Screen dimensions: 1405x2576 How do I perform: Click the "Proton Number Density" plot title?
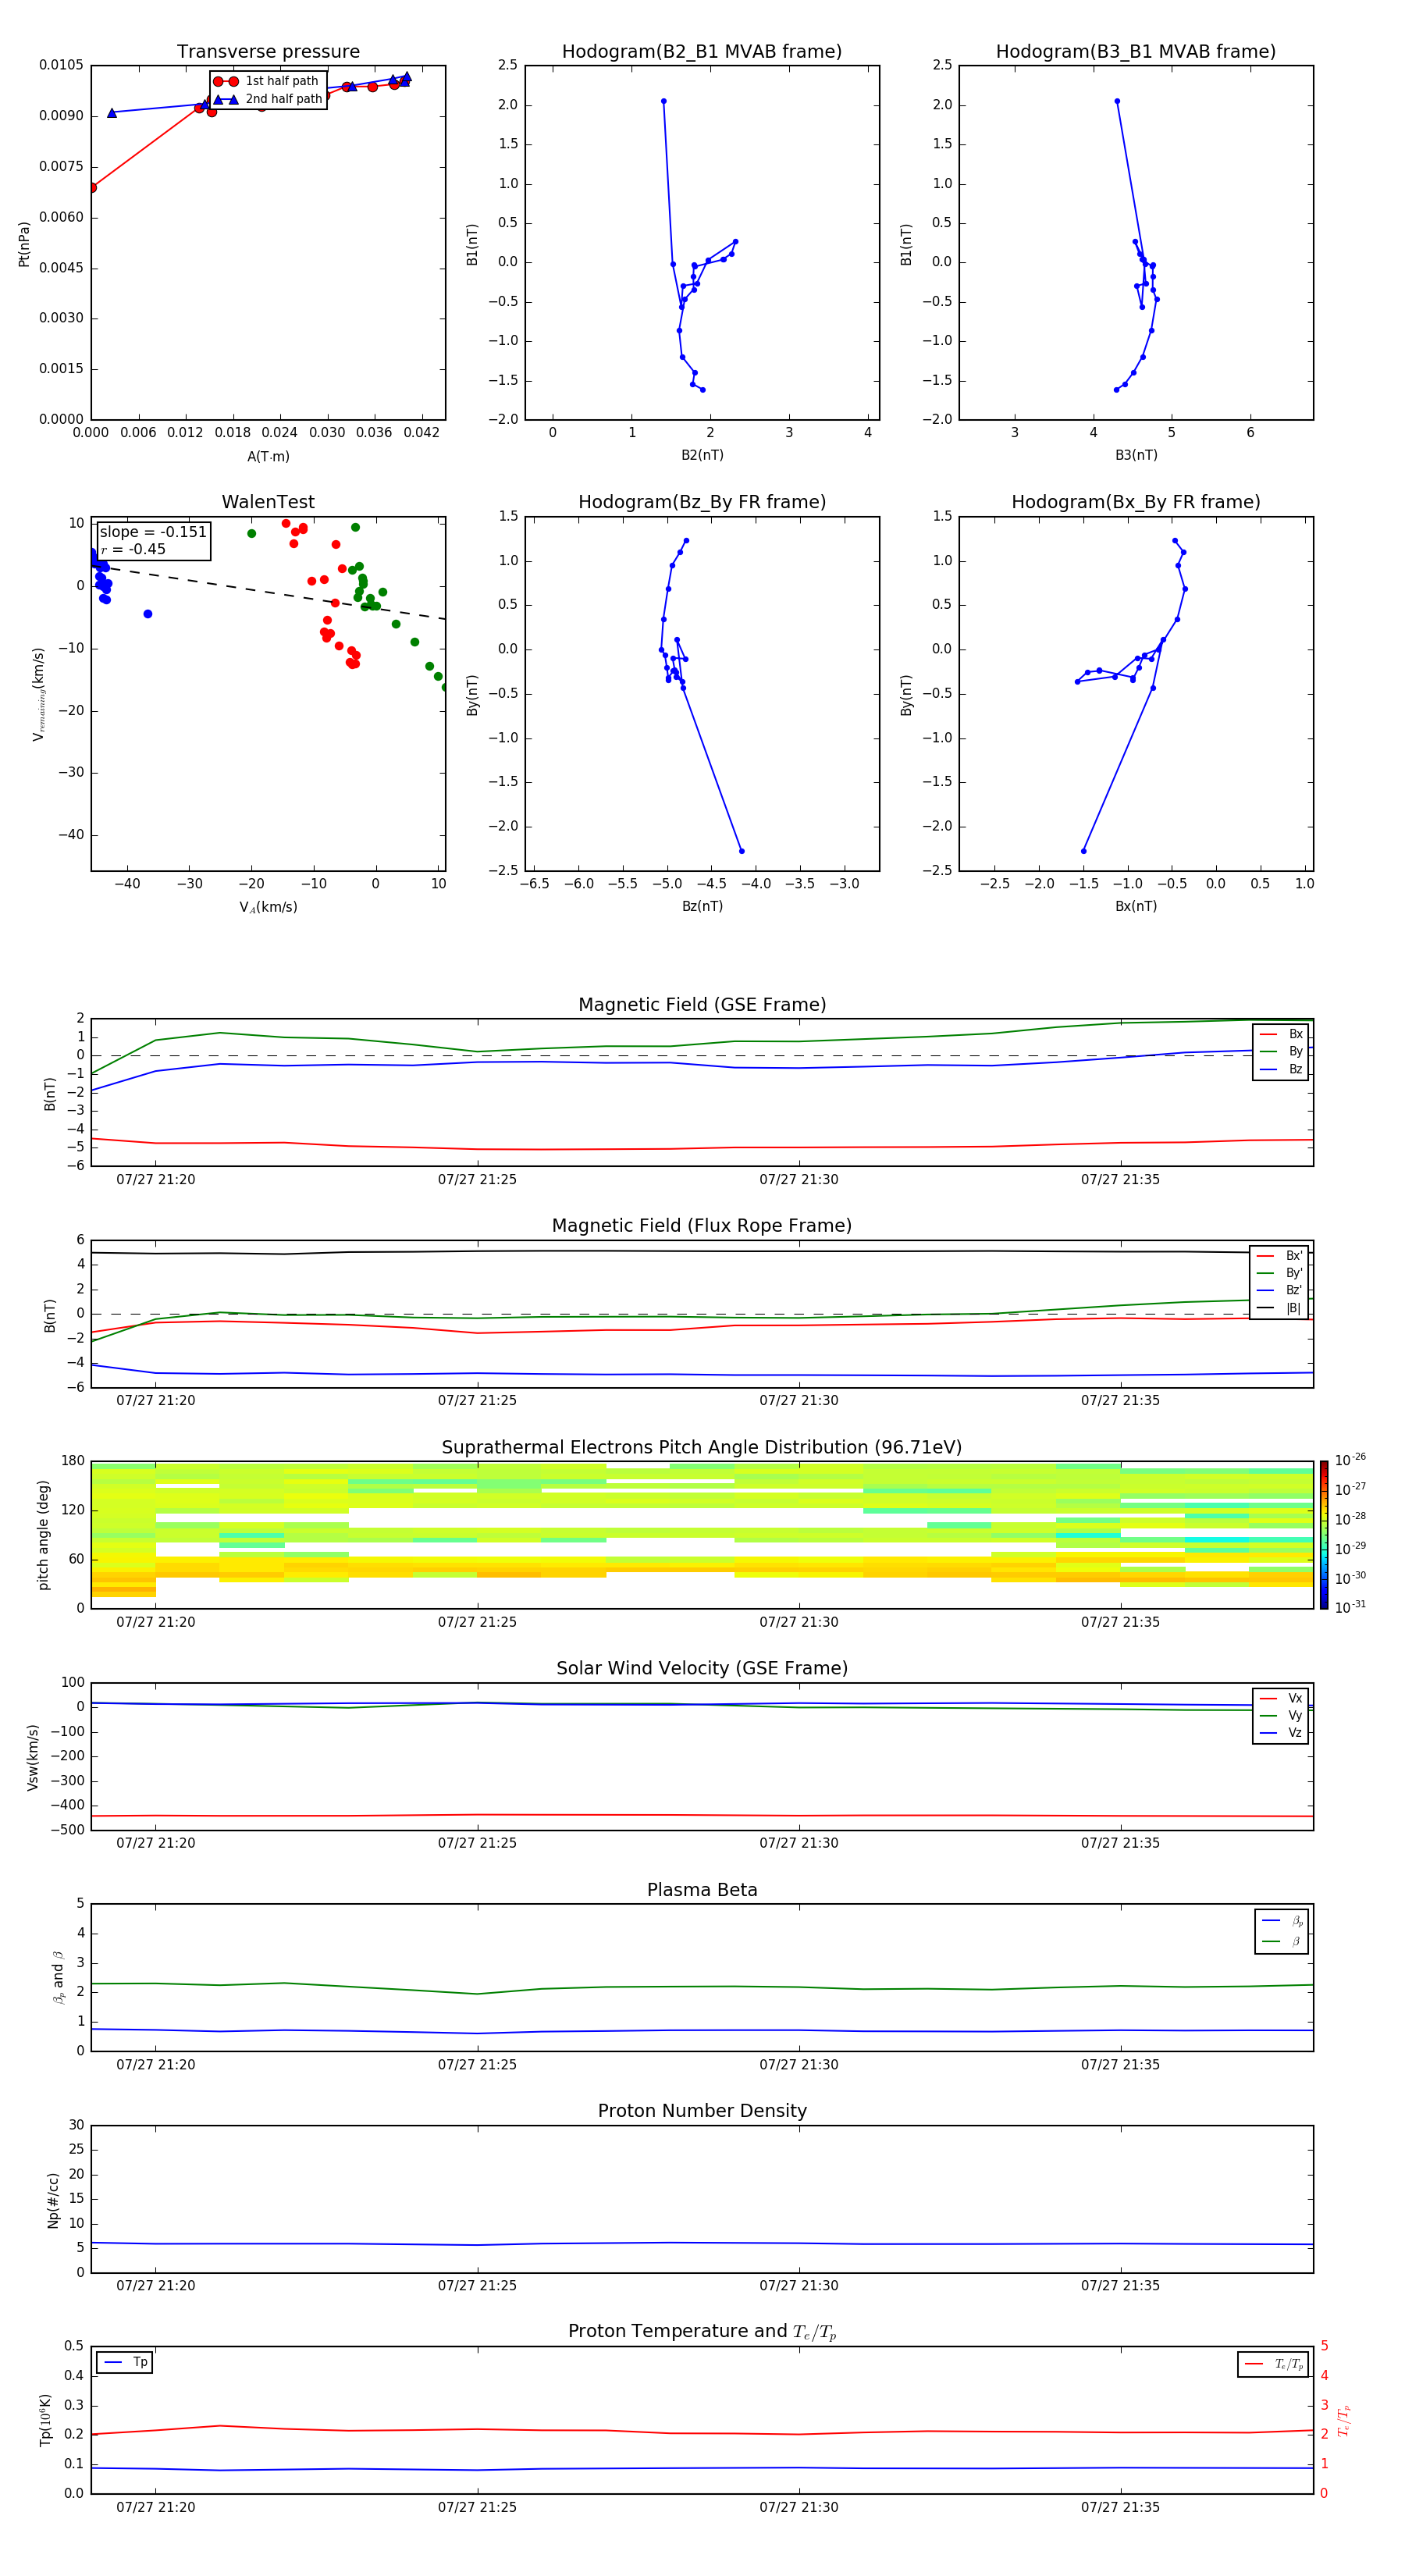(702, 2111)
